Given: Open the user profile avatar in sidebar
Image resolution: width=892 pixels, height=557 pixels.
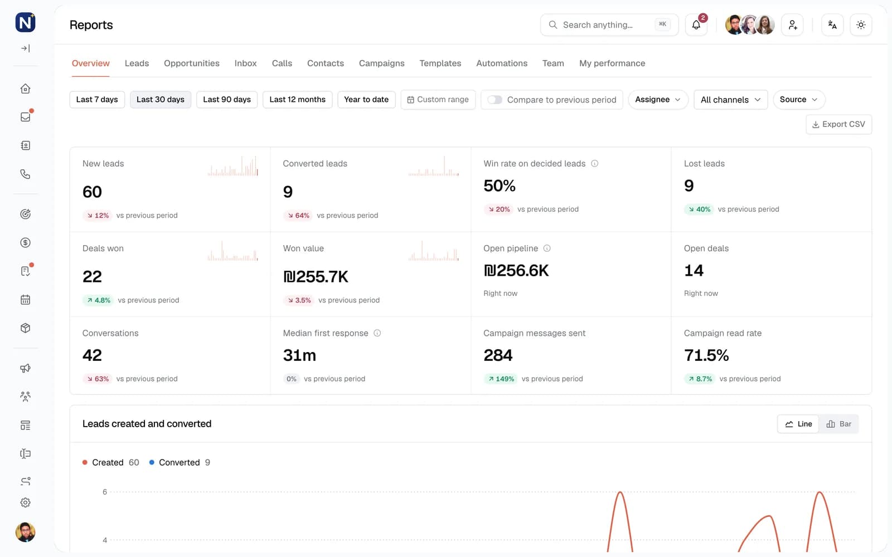Looking at the screenshot, I should point(25,532).
